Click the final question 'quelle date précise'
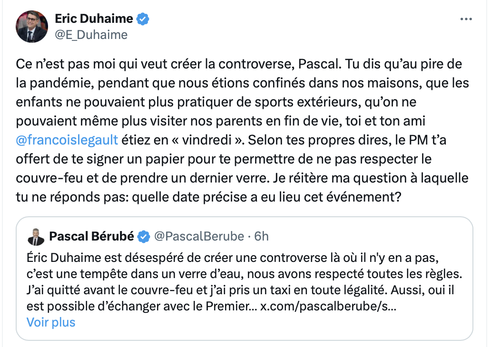491x347 pixels. (266, 197)
